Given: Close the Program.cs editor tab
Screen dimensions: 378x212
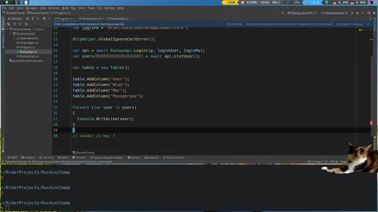Looking at the screenshot, I should (75, 19).
